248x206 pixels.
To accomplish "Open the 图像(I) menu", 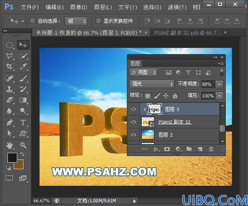I will point(79,7).
